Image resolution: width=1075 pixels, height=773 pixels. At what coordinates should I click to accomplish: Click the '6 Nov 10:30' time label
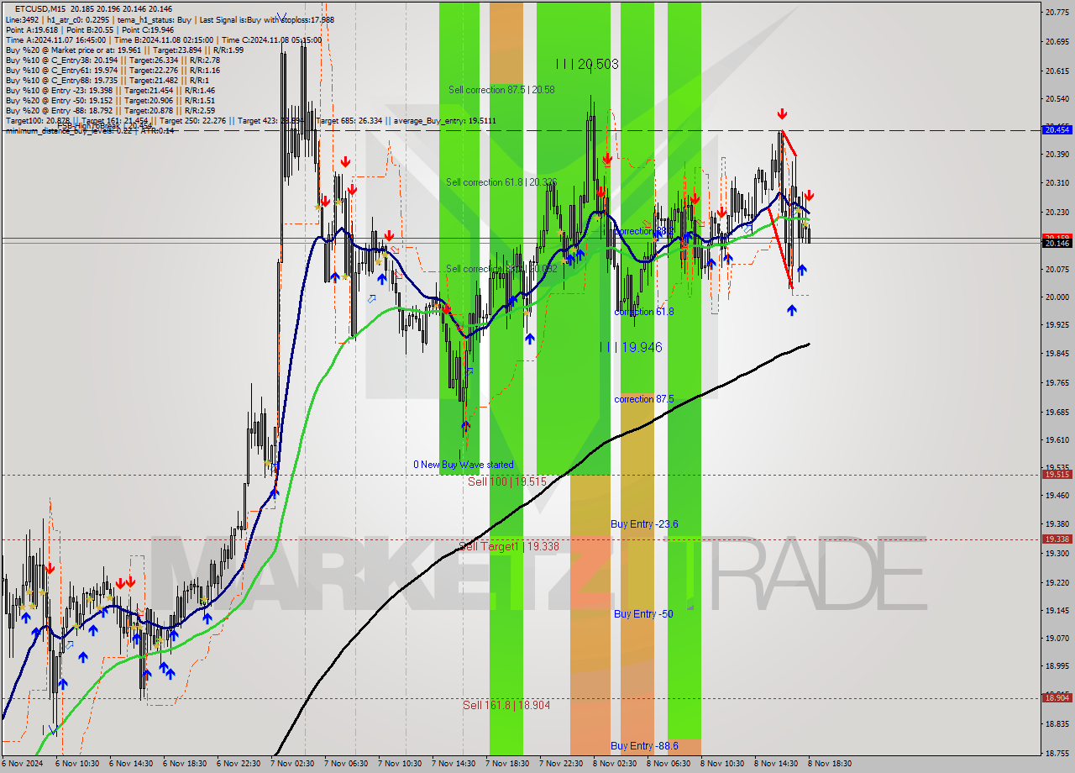tap(77, 764)
